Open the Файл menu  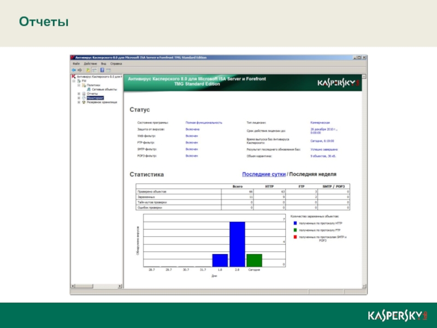[x=76, y=64]
